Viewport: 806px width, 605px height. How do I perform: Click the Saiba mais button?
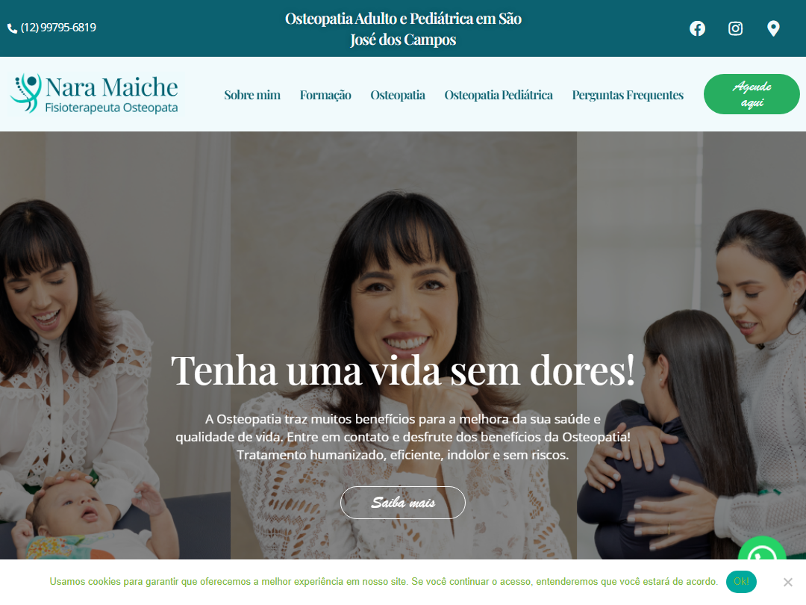pos(402,502)
